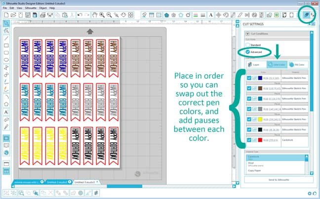This screenshot has height=199, width=320.
Task: Click the cut mat load arrow
Action: pyautogui.click(x=90, y=32)
